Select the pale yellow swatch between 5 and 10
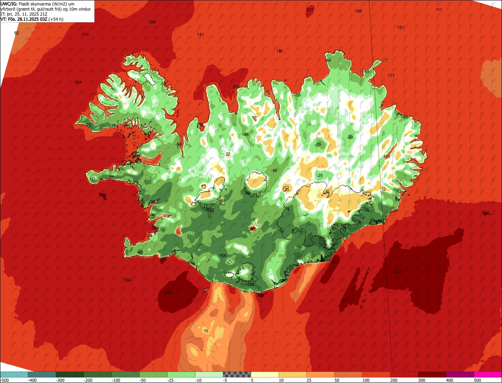 (x=265, y=374)
